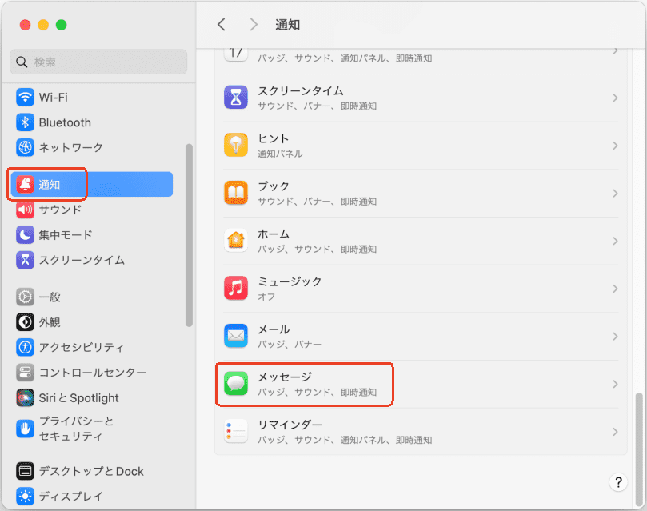Screen dimensions: 647x511
Task: Go forward with the right arrow button
Action: (254, 24)
